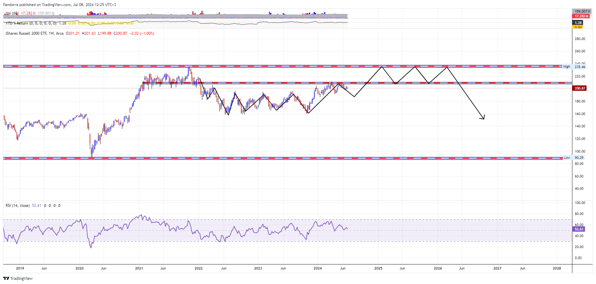Click the 160.00 price axis label
Image resolution: width=596 pixels, height=284 pixels.
(x=580, y=114)
